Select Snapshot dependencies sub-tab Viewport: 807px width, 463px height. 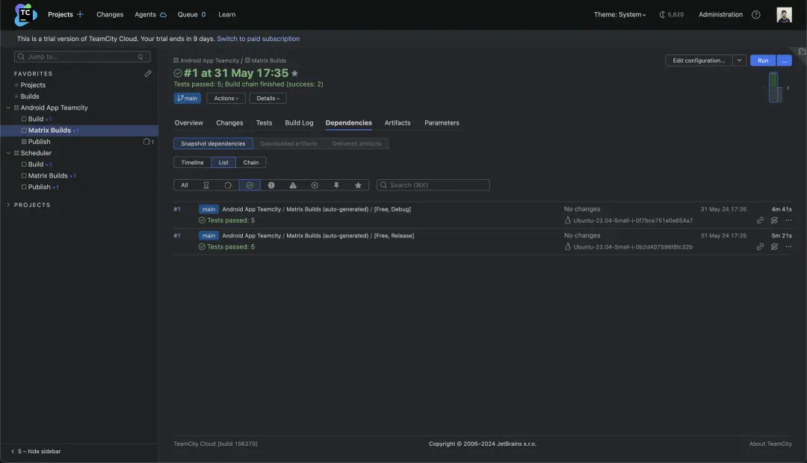click(213, 143)
